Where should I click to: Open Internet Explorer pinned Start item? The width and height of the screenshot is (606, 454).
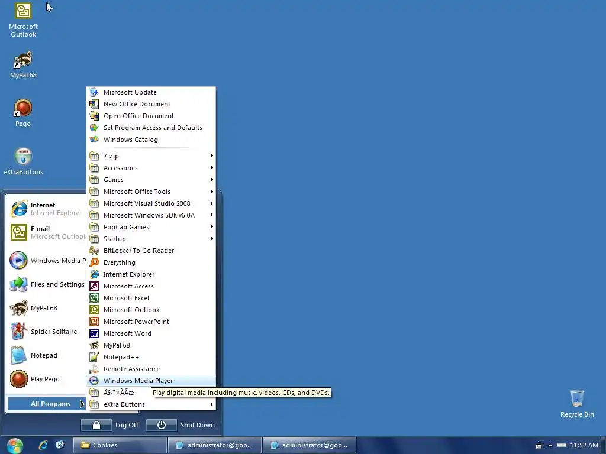click(46, 209)
